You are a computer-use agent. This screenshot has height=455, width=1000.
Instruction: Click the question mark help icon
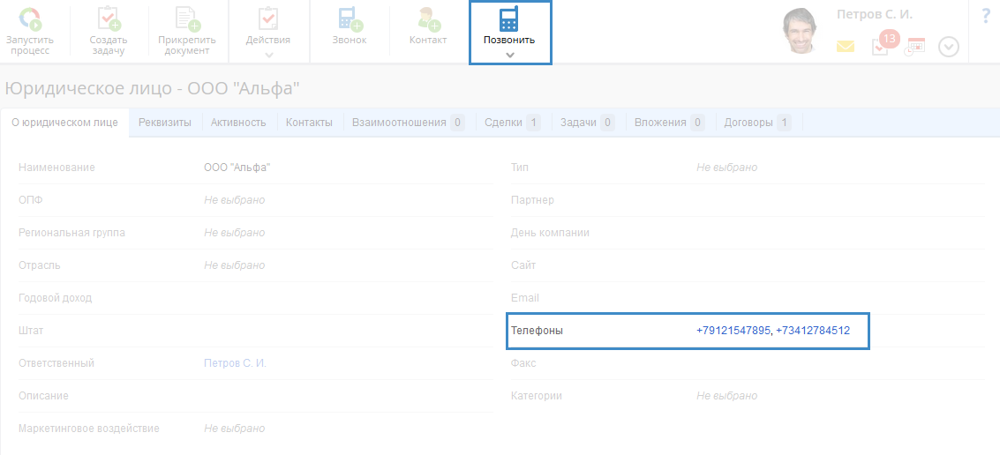point(986,16)
